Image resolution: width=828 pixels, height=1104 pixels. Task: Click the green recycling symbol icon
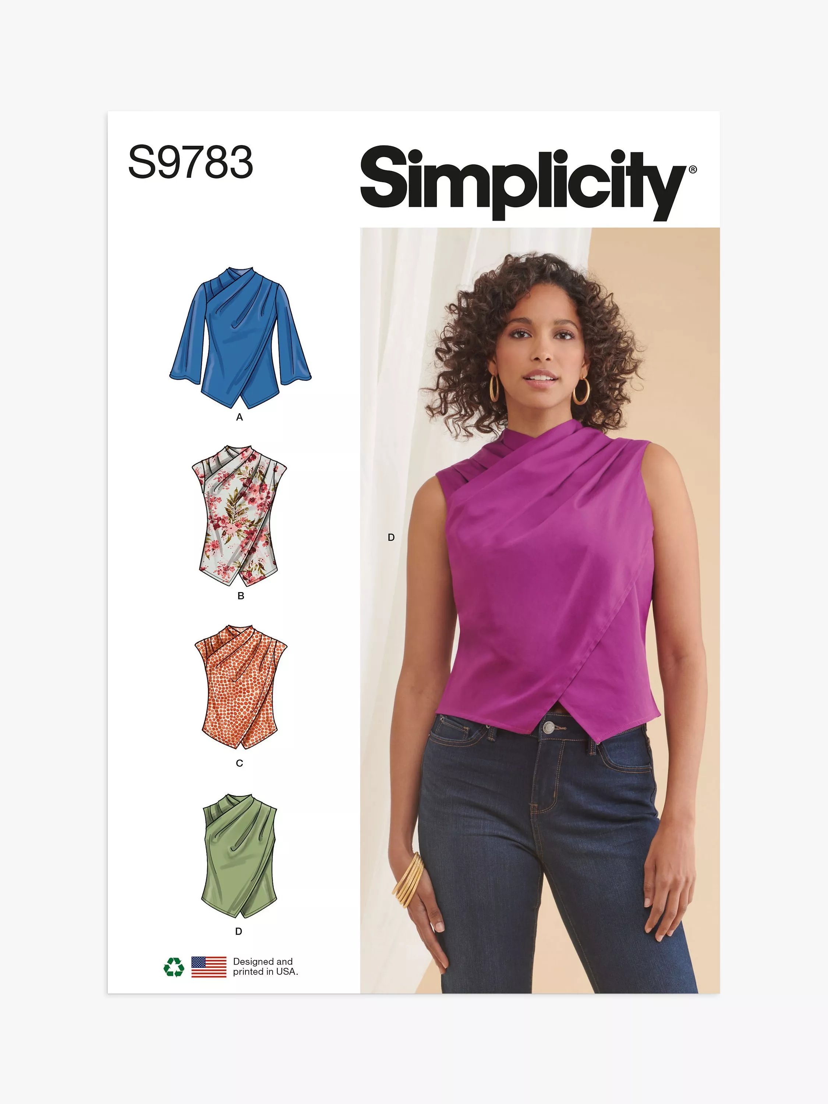click(174, 967)
